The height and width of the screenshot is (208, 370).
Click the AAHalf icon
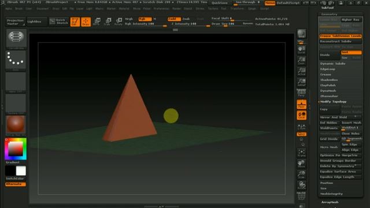[x=301, y=82]
